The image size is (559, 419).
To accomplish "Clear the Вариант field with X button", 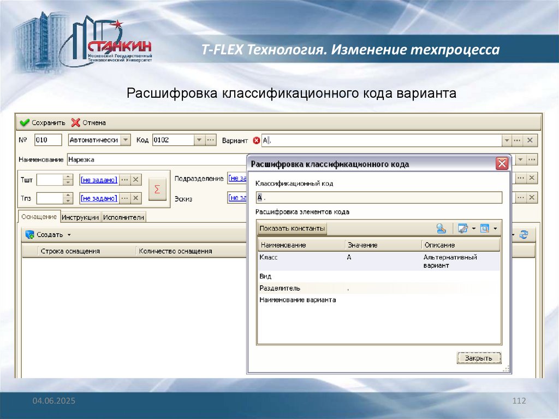I will [530, 140].
